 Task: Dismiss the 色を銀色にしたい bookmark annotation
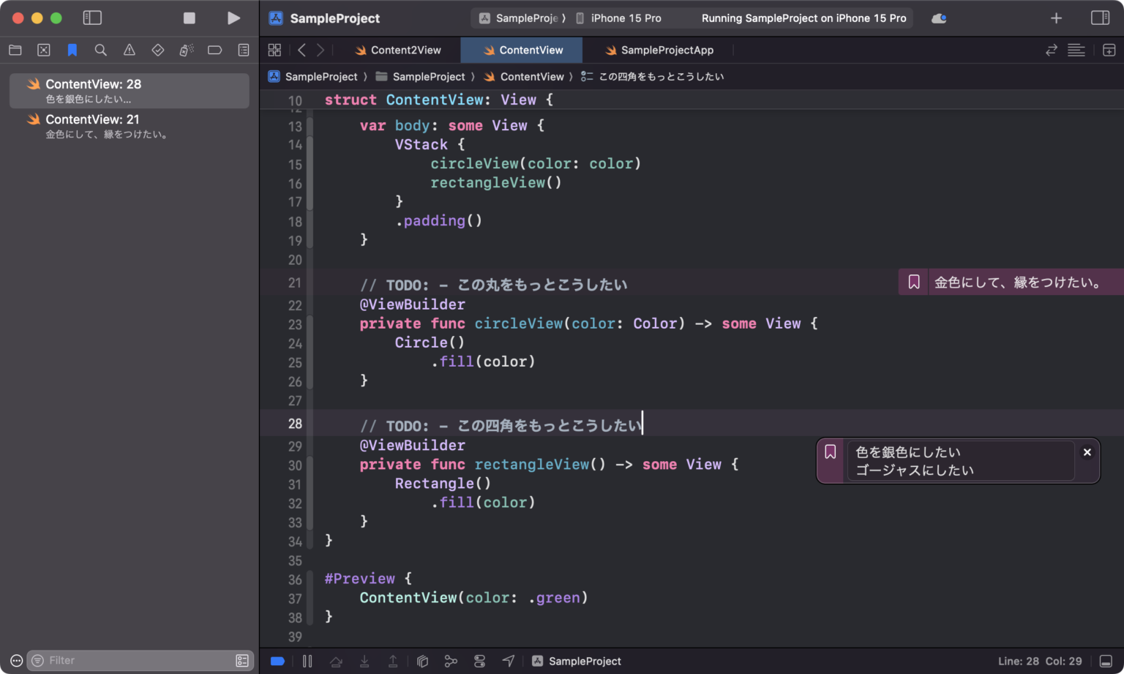pos(1087,452)
